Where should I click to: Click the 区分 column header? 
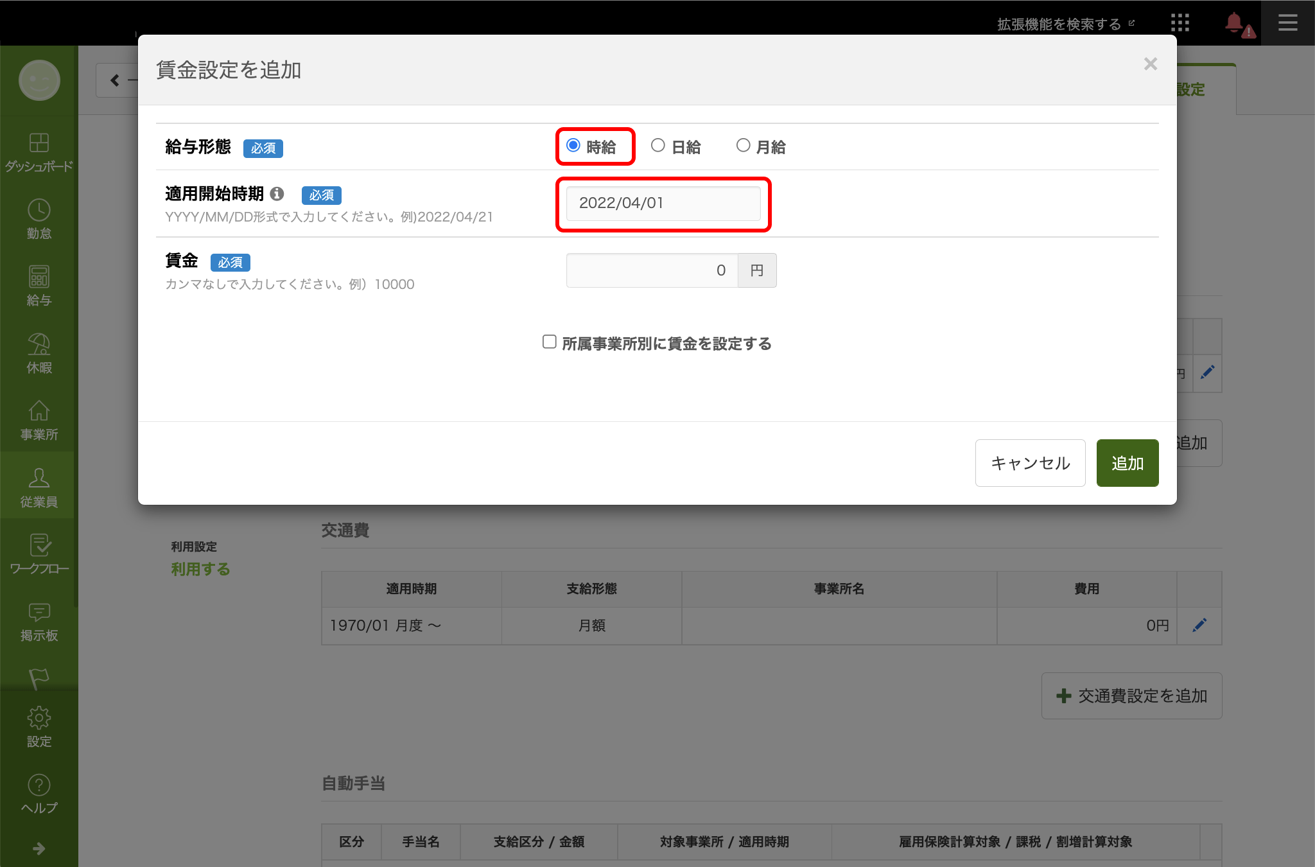[351, 842]
